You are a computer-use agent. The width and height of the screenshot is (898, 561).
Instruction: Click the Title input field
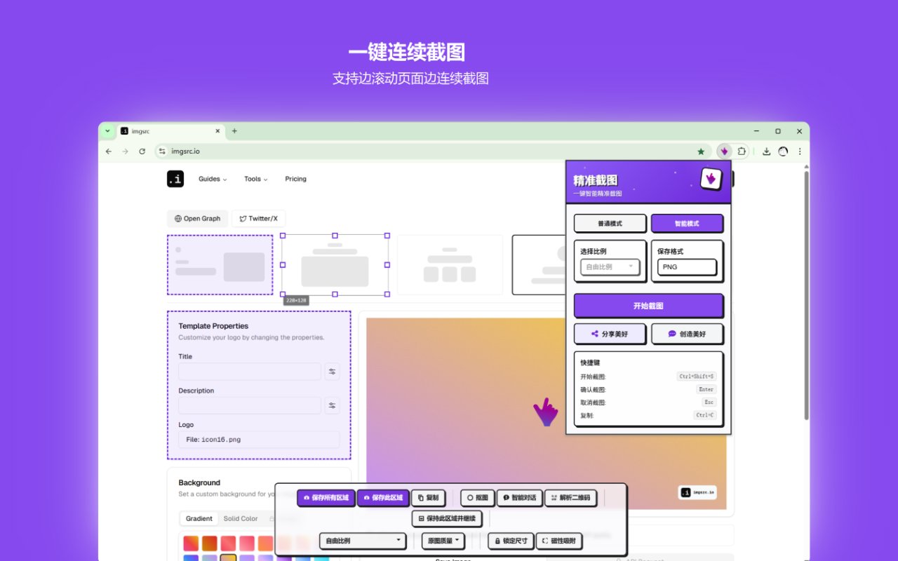pos(249,371)
